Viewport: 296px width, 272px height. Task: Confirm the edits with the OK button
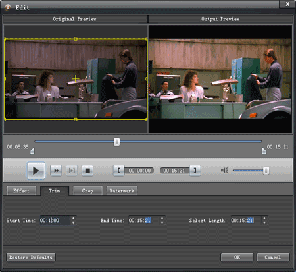pyautogui.click(x=237, y=257)
